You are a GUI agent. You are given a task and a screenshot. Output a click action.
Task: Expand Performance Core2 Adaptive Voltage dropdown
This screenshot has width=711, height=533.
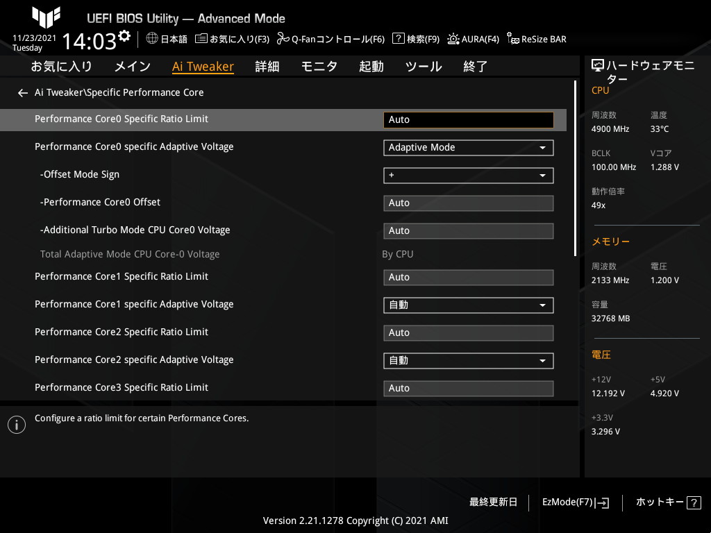469,361
